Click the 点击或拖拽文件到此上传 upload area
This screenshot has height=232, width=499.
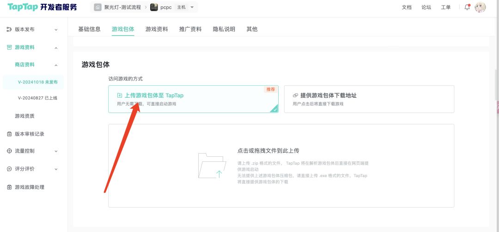[281, 166]
